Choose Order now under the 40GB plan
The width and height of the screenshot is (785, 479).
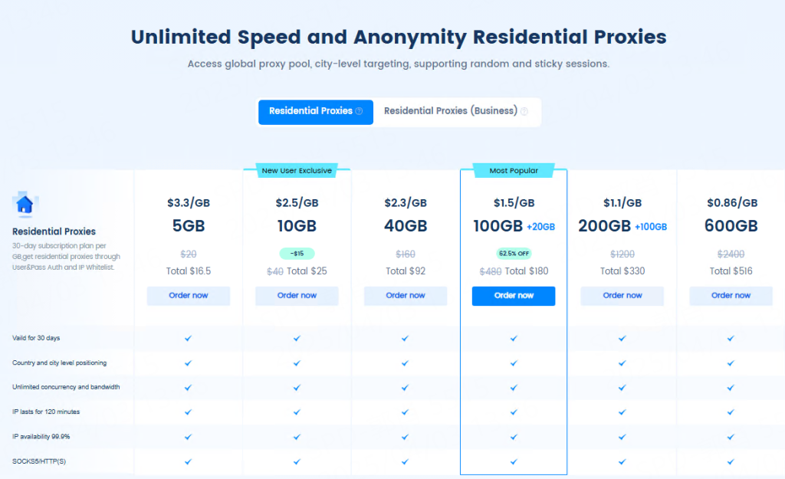pyautogui.click(x=406, y=296)
